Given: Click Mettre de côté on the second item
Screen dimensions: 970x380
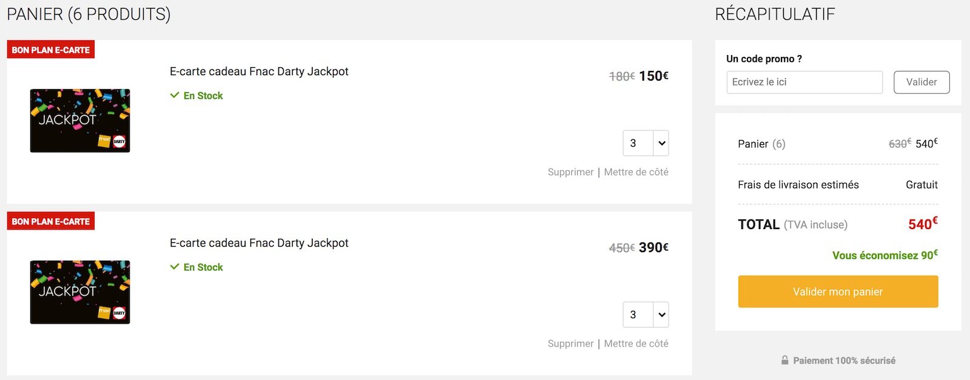Looking at the screenshot, I should (635, 343).
